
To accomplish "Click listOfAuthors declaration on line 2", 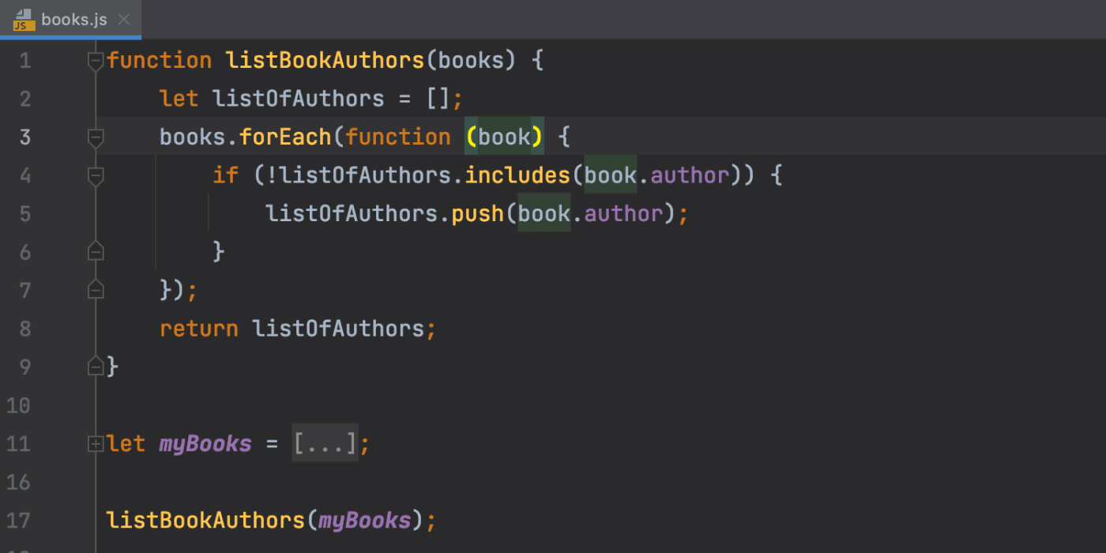I will pos(299,99).
